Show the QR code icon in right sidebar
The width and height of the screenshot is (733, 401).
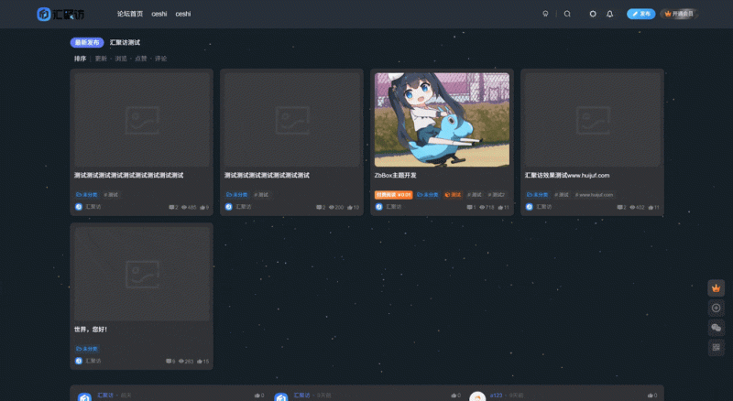click(x=716, y=348)
